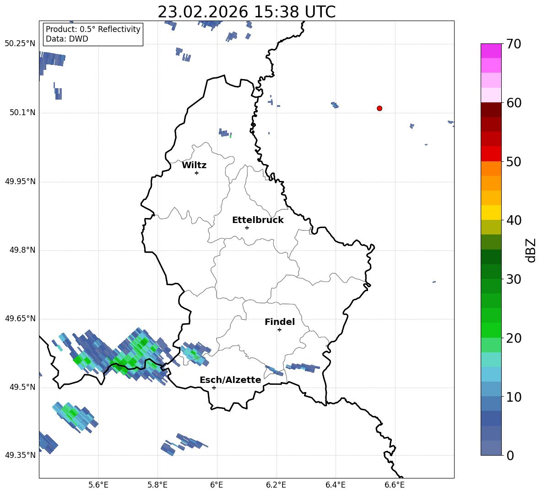Click the red radar site marker dot

pos(379,108)
